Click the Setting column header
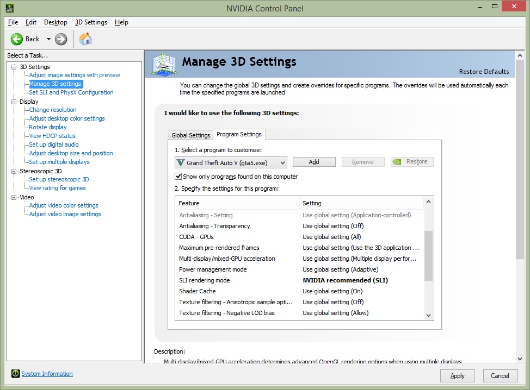The width and height of the screenshot is (530, 390). 361,203
